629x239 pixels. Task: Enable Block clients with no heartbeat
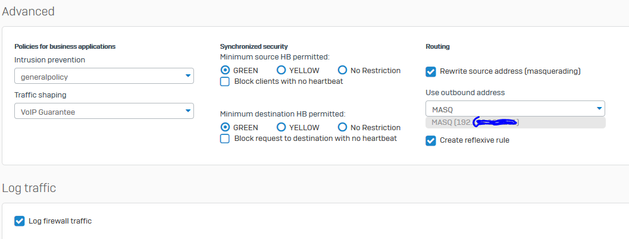tap(225, 81)
